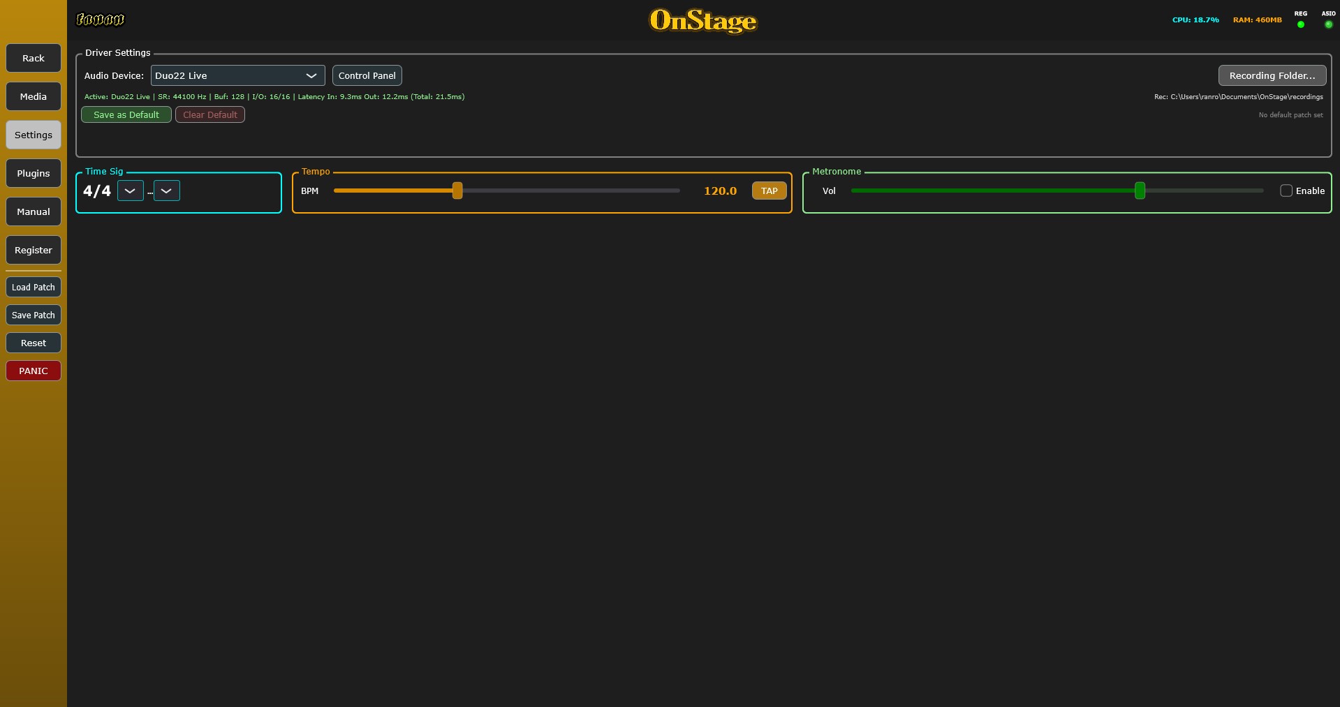Image resolution: width=1340 pixels, height=707 pixels.
Task: Open the Audio Device dropdown
Action: click(238, 75)
